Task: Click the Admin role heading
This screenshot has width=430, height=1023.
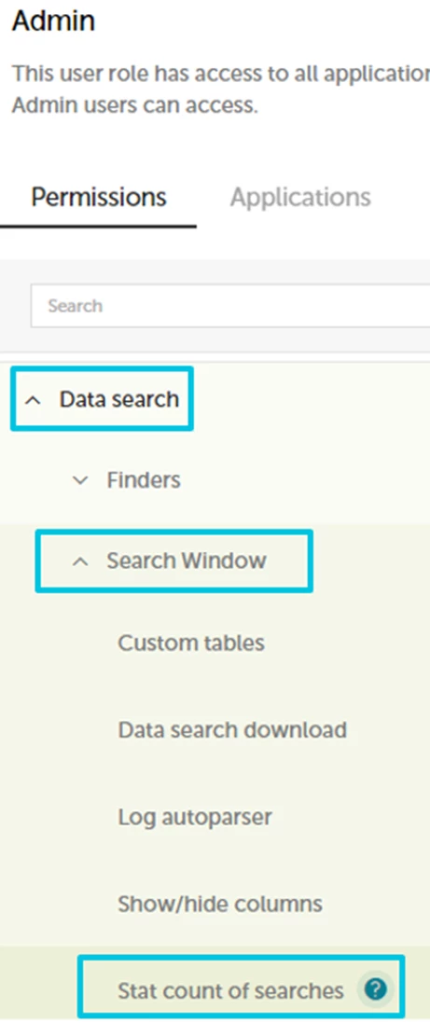Action: pyautogui.click(x=53, y=21)
